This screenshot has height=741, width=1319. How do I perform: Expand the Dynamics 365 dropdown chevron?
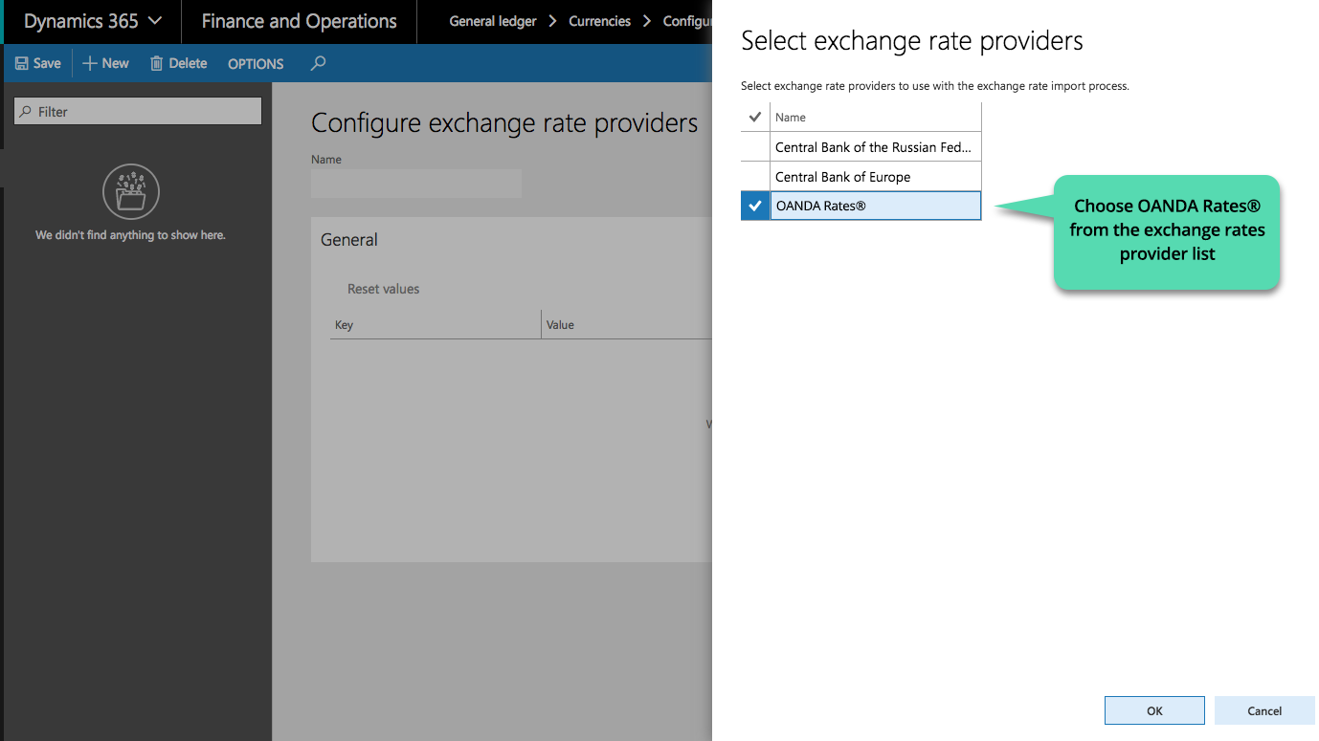click(x=155, y=21)
